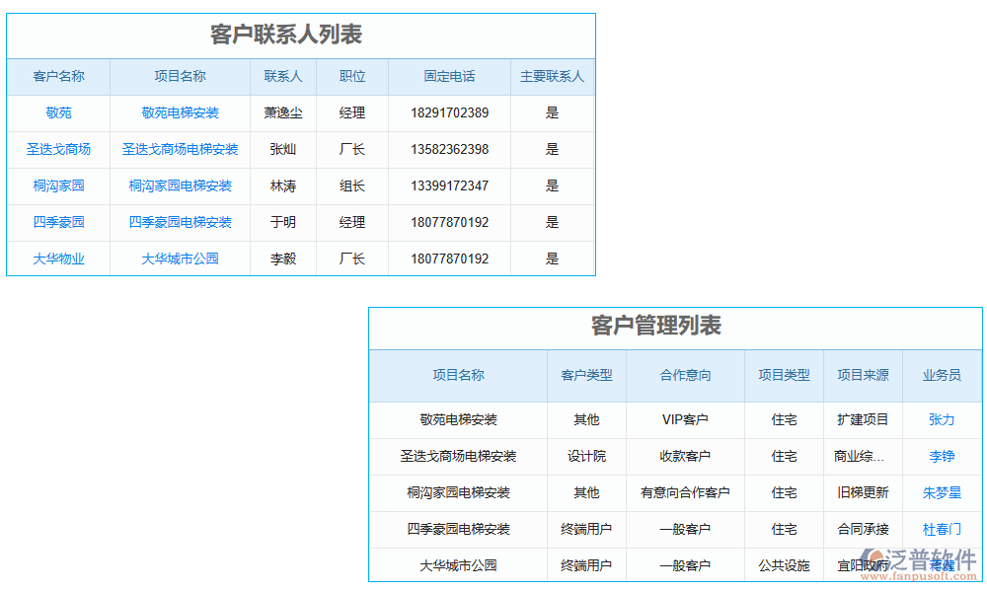This screenshot has height=592, width=987.
Task: Click the 主要联系人 column header
Action: click(552, 76)
